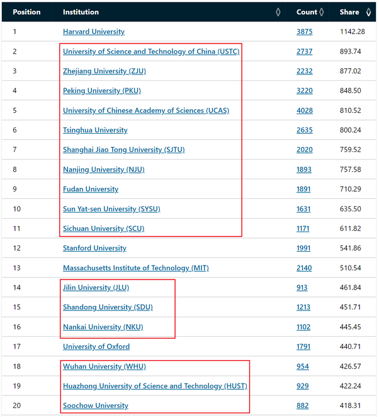This screenshot has height=417, width=379.
Task: Open Shanghai Jiao Tong University (SJTU) link
Action: 123,150
